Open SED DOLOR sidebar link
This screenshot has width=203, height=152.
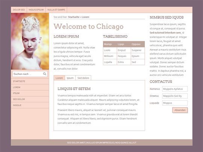coord(30,99)
